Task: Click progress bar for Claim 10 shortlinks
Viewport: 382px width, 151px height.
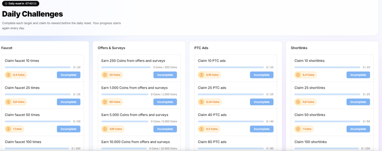Action: click(x=328, y=67)
